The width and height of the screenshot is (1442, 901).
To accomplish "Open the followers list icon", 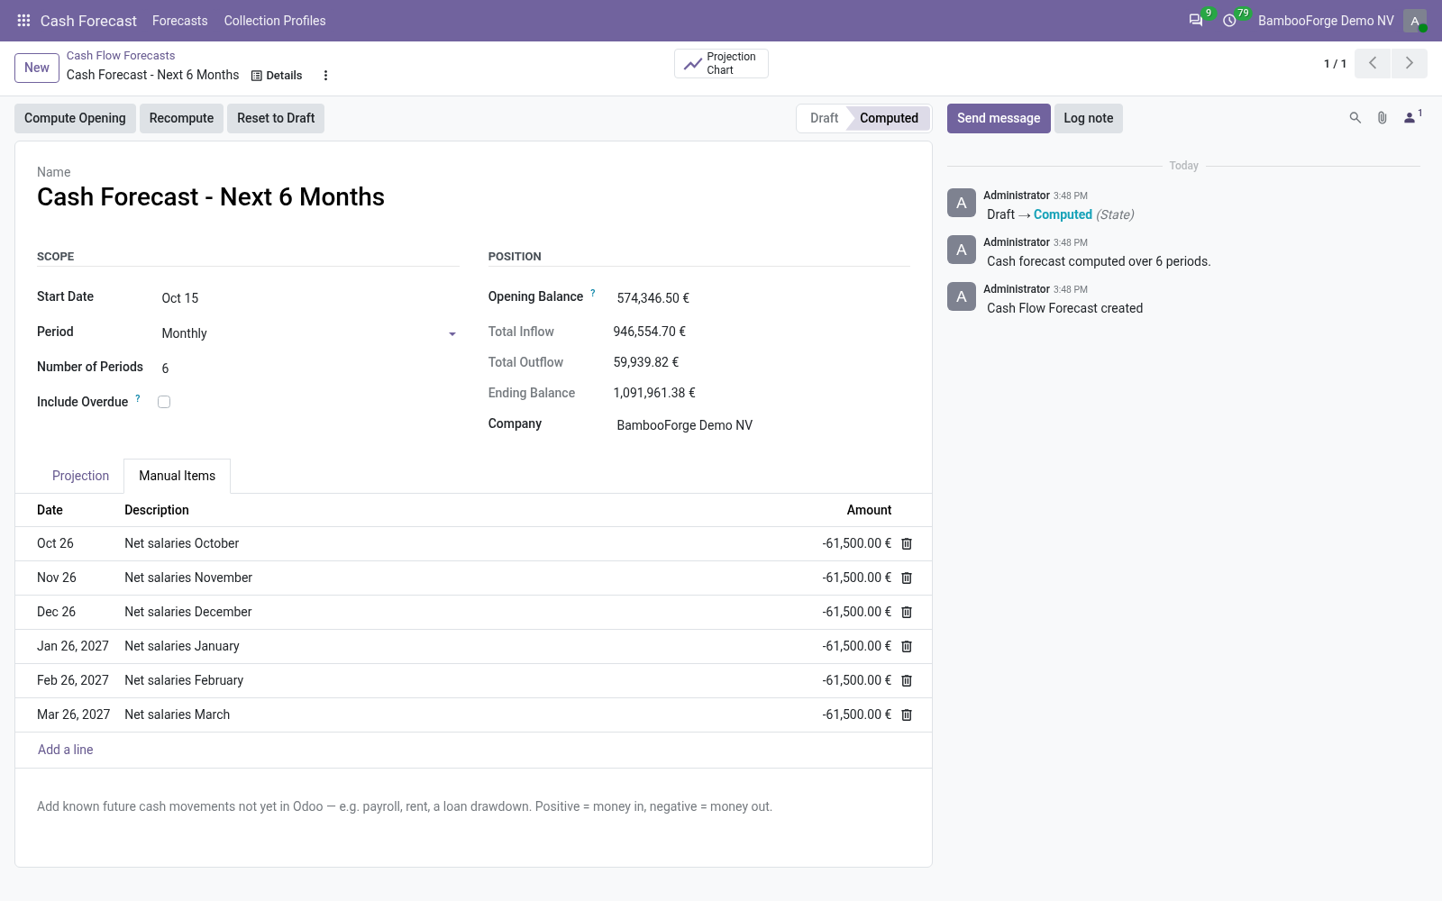I will [x=1411, y=118].
